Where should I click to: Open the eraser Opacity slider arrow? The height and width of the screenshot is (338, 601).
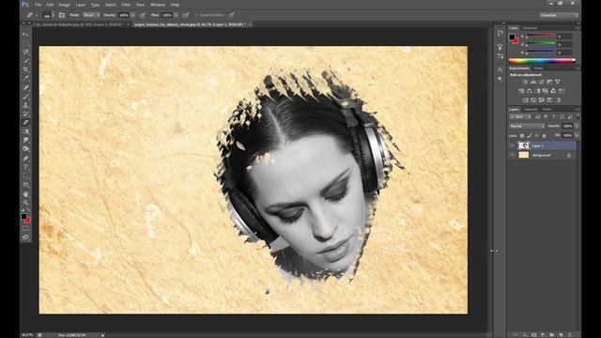coord(132,15)
